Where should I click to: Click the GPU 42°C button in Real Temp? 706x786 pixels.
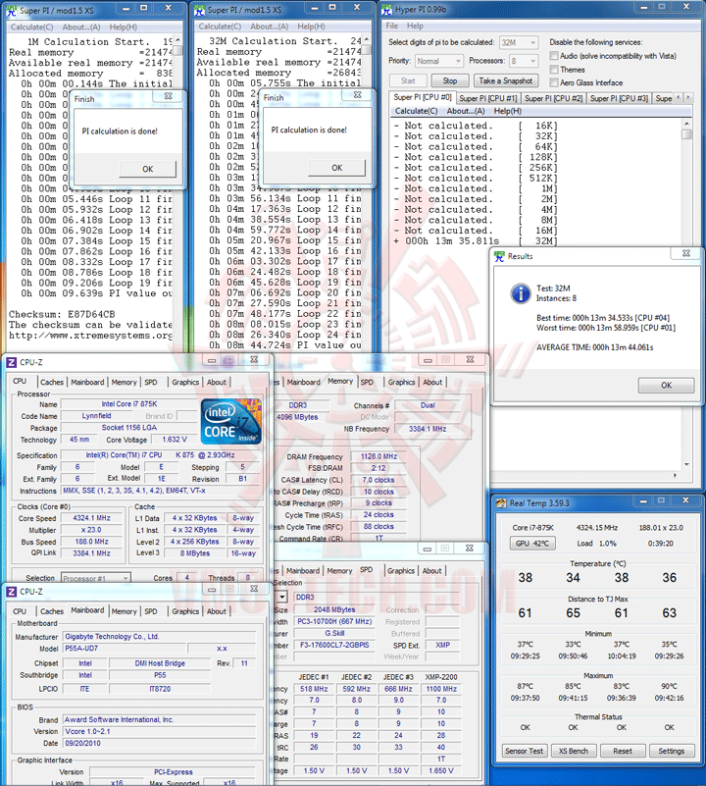point(532,544)
